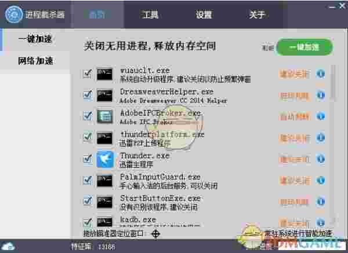Open the info icon for PalmInputGuard.exe
This screenshot has height=253, width=348.
tap(321, 180)
